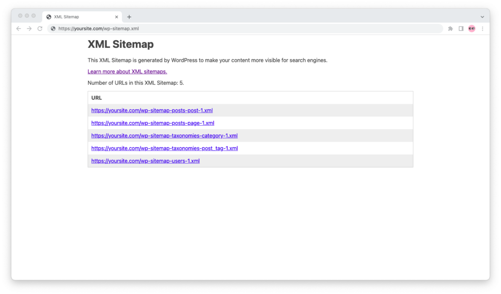Open a new tab with plus button
This screenshot has height=294, width=501.
129,17
